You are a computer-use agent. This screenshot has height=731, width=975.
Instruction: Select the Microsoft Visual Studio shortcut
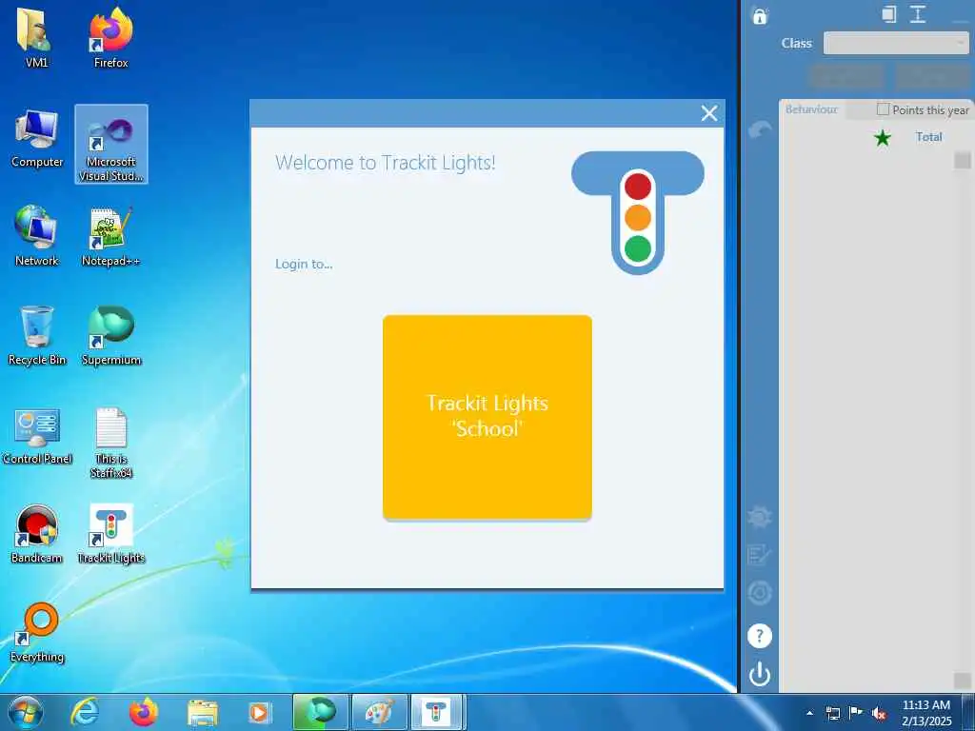tap(111, 145)
